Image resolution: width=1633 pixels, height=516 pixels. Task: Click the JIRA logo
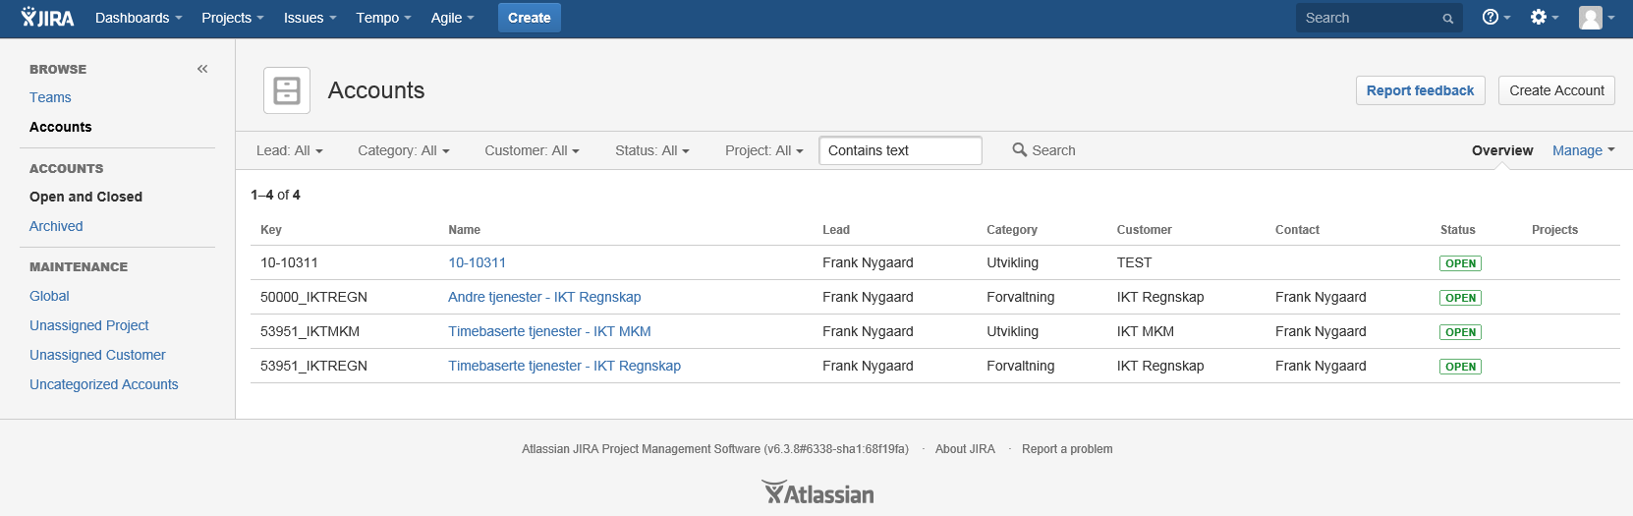[x=47, y=18]
